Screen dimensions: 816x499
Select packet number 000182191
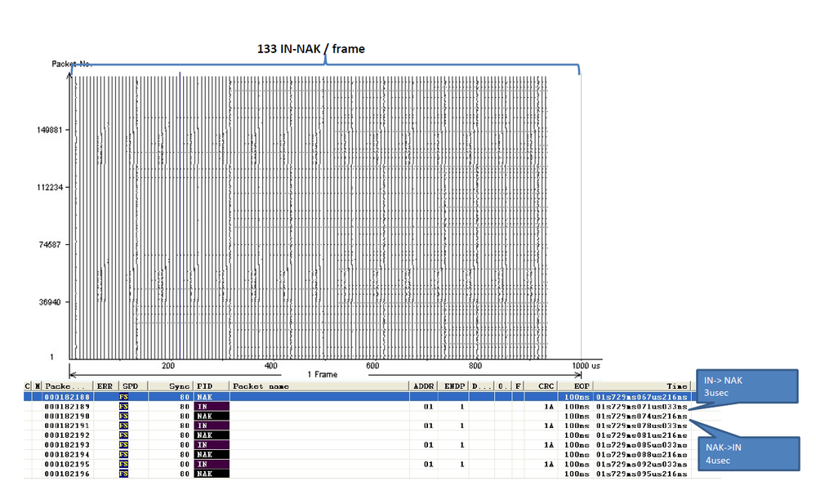pos(67,425)
